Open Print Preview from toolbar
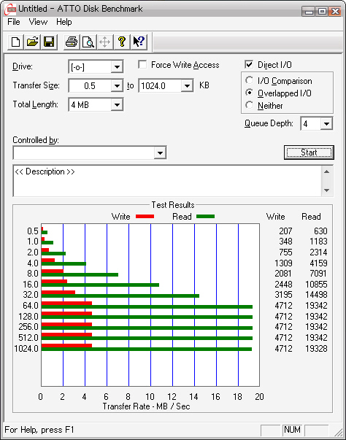346x440 pixels. [x=88, y=42]
